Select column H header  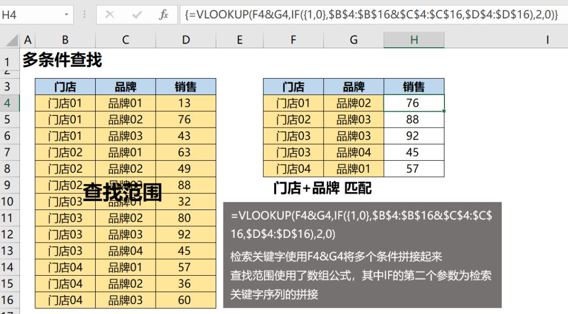[414, 40]
